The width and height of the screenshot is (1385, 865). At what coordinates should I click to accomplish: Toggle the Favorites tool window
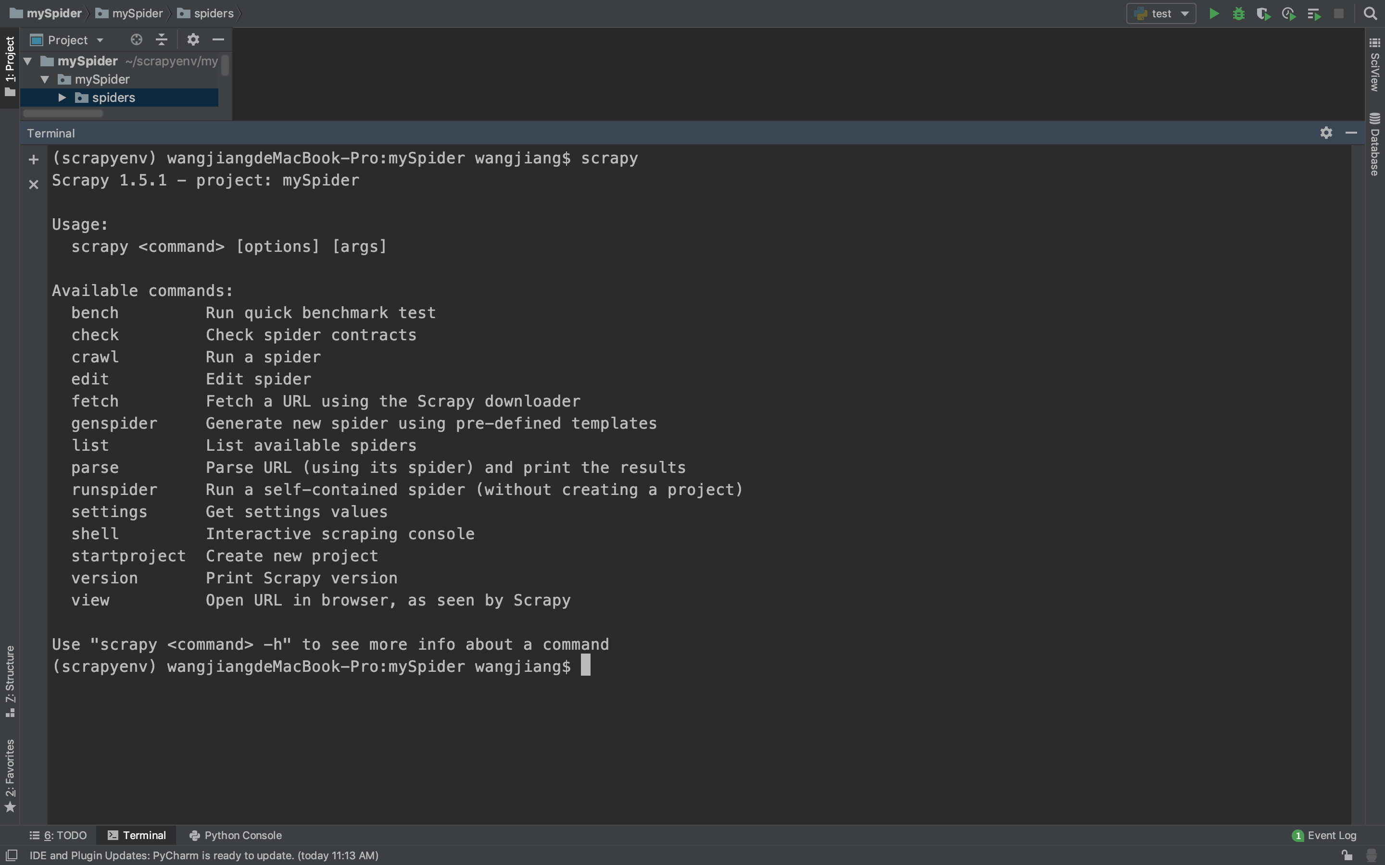point(10,775)
